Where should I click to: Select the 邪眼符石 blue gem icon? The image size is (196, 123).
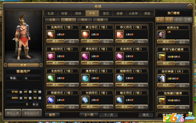tap(51, 100)
